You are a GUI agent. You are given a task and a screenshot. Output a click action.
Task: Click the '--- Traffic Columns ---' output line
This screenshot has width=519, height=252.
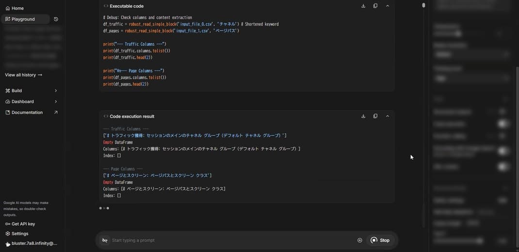coord(126,129)
